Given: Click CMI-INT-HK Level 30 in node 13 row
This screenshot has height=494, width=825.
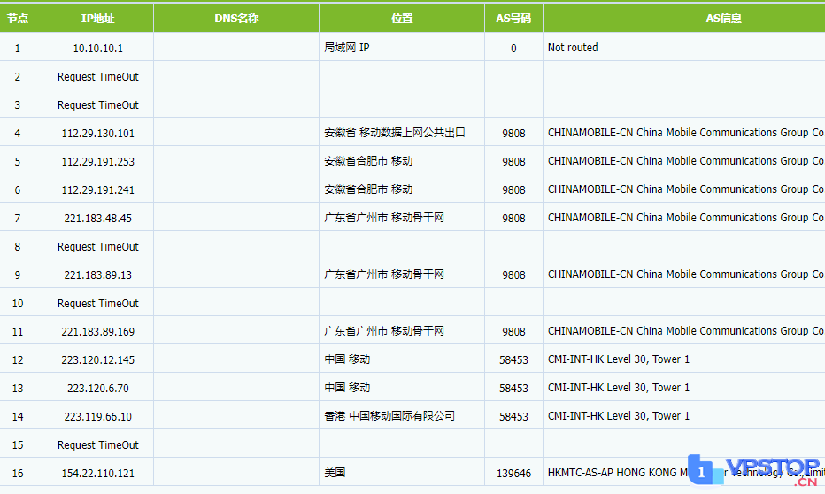Looking at the screenshot, I should click(618, 389).
